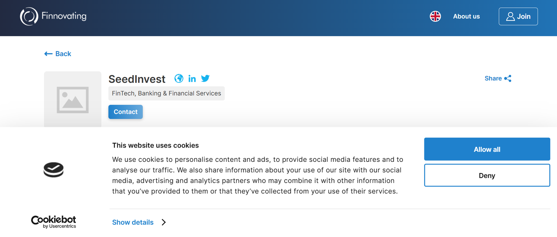Open Cookiebot by Usercentrics logo link
This screenshot has height=237, width=557.
coord(54,222)
